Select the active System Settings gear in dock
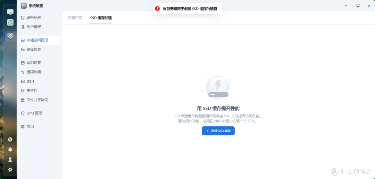Screen dimensions: 375x179 coord(10,36)
